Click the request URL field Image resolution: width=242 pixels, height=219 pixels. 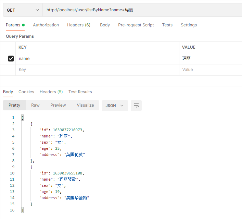tap(137, 10)
